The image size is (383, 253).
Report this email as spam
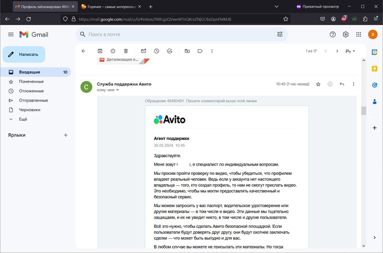click(x=113, y=51)
